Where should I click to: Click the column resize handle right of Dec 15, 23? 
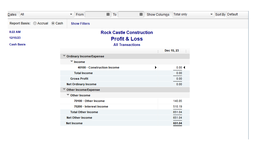[186, 51]
